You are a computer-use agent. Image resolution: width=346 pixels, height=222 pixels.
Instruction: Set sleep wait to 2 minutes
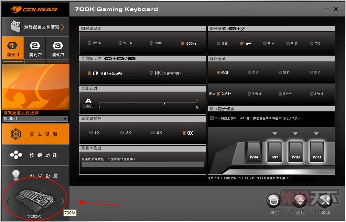click(224, 94)
